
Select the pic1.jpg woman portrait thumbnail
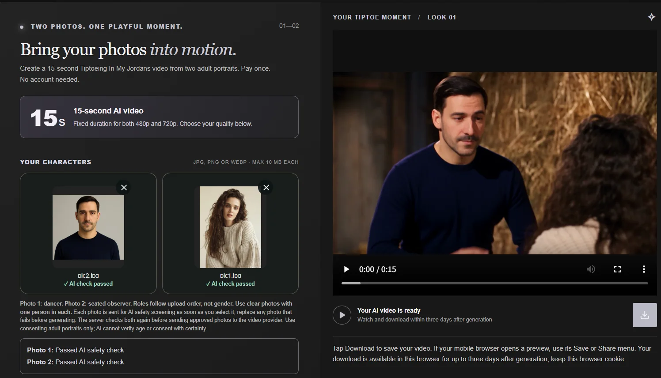[230, 227]
